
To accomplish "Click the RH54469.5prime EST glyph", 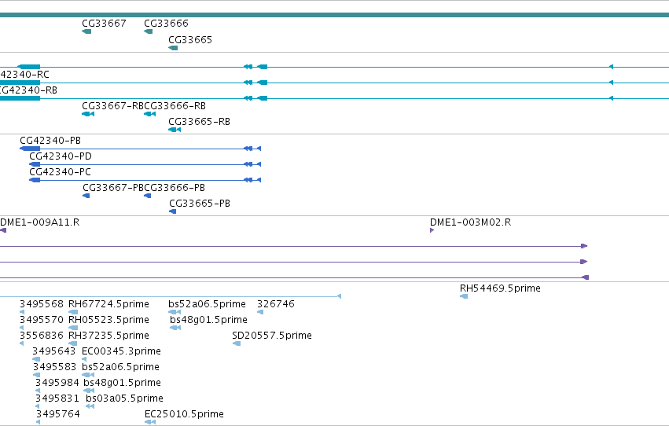I will pos(464,296).
